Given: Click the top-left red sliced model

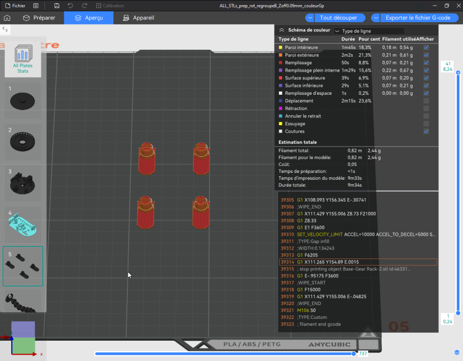Looking at the screenshot, I should tap(147, 159).
